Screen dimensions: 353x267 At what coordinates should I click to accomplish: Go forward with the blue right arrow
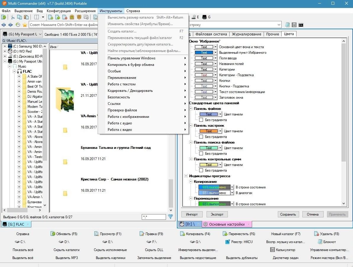click(11, 25)
